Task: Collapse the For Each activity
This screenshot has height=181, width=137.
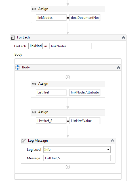Action: pos(123,38)
